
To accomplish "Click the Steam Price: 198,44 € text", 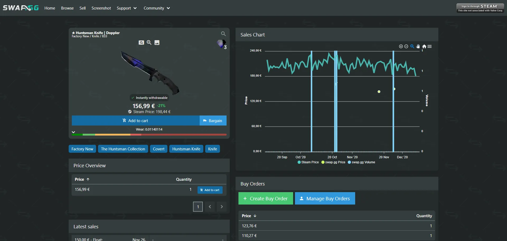I will click(x=152, y=112).
